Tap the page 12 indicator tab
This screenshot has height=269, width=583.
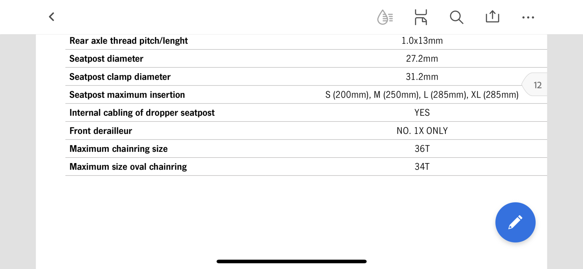pos(536,85)
